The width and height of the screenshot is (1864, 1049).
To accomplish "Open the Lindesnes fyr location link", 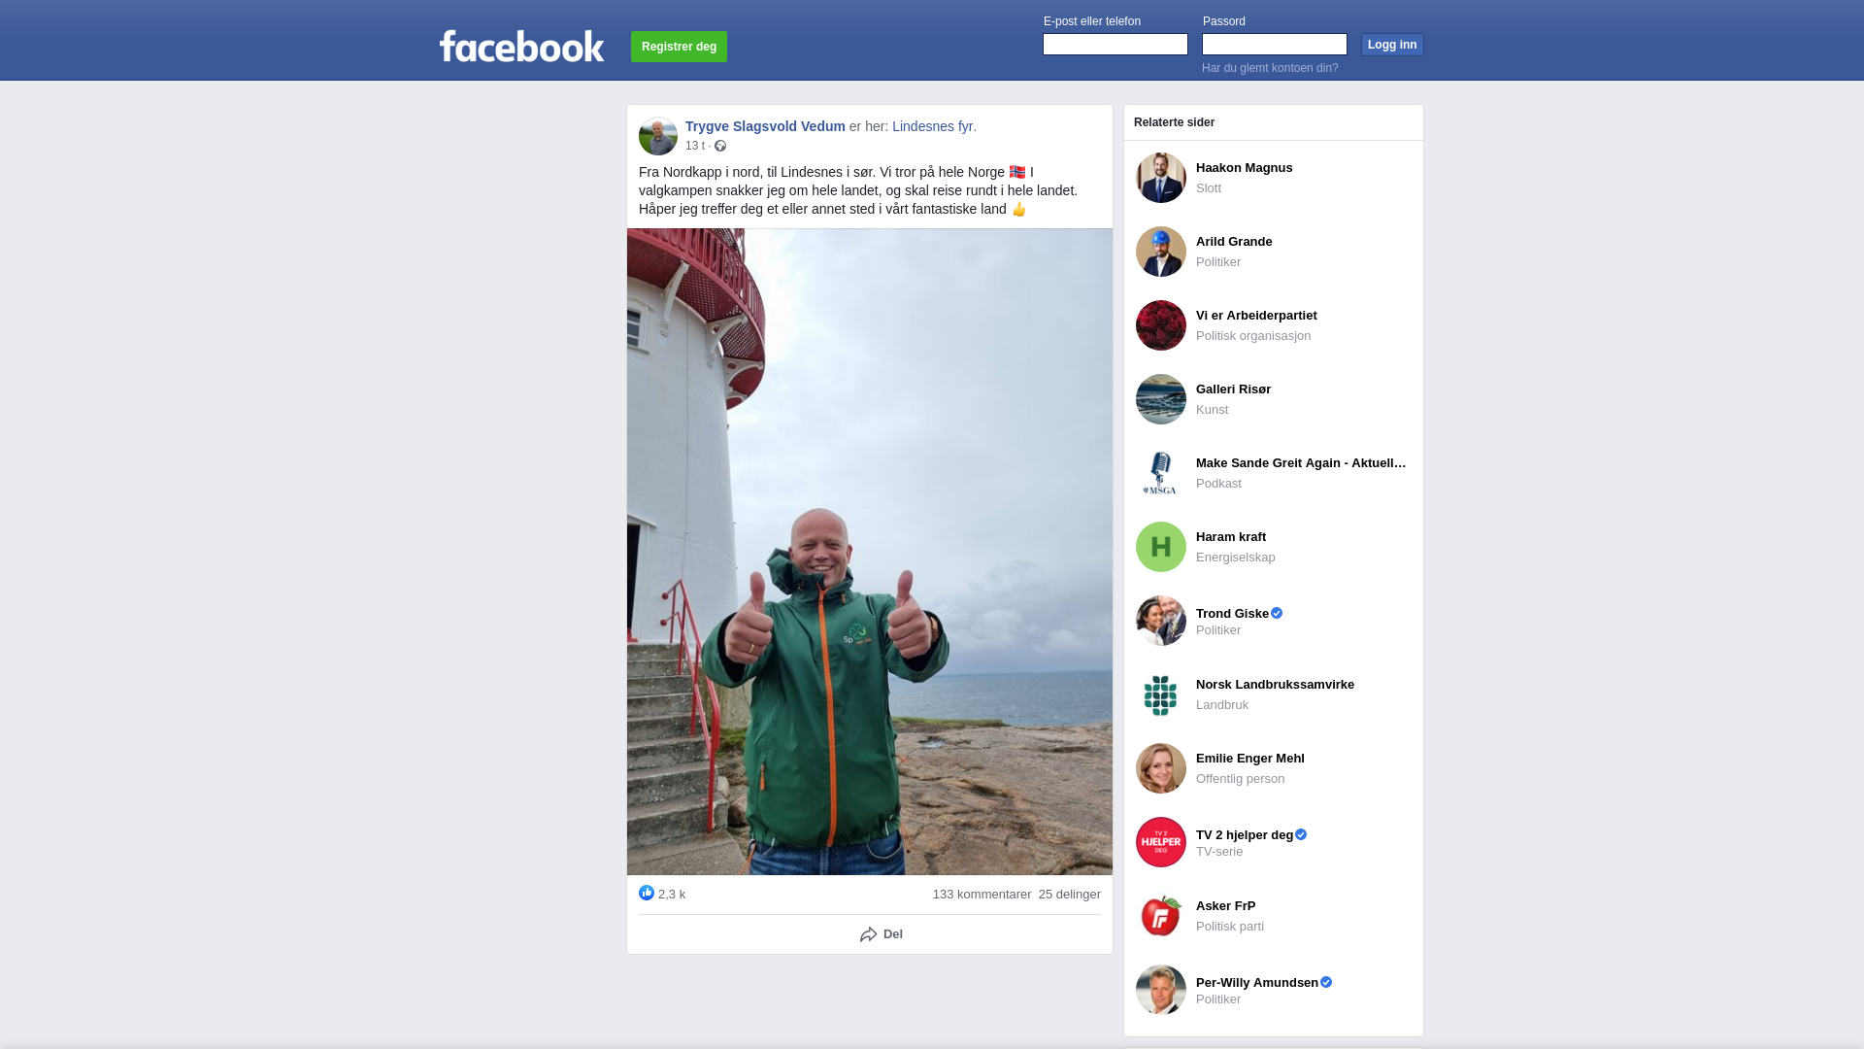I will click(x=933, y=126).
